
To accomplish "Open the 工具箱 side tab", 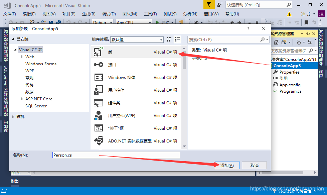I will 5,126.
